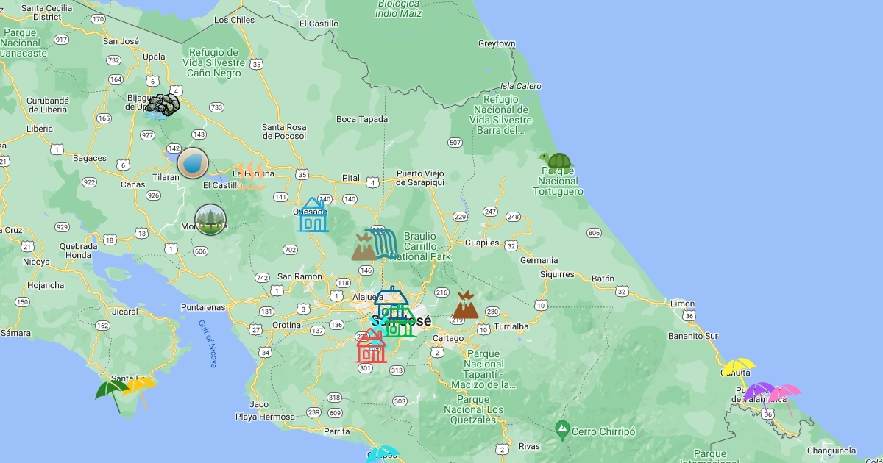The height and width of the screenshot is (463, 883).
Task: Click the turtle icon at Tortuguero
Action: [557, 162]
